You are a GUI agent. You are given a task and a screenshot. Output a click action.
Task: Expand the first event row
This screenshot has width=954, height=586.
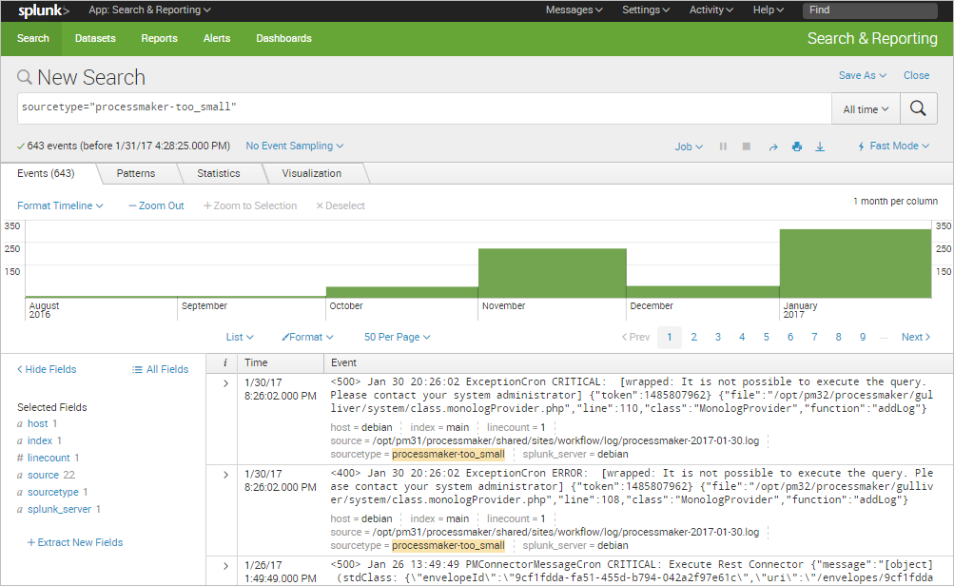click(225, 383)
